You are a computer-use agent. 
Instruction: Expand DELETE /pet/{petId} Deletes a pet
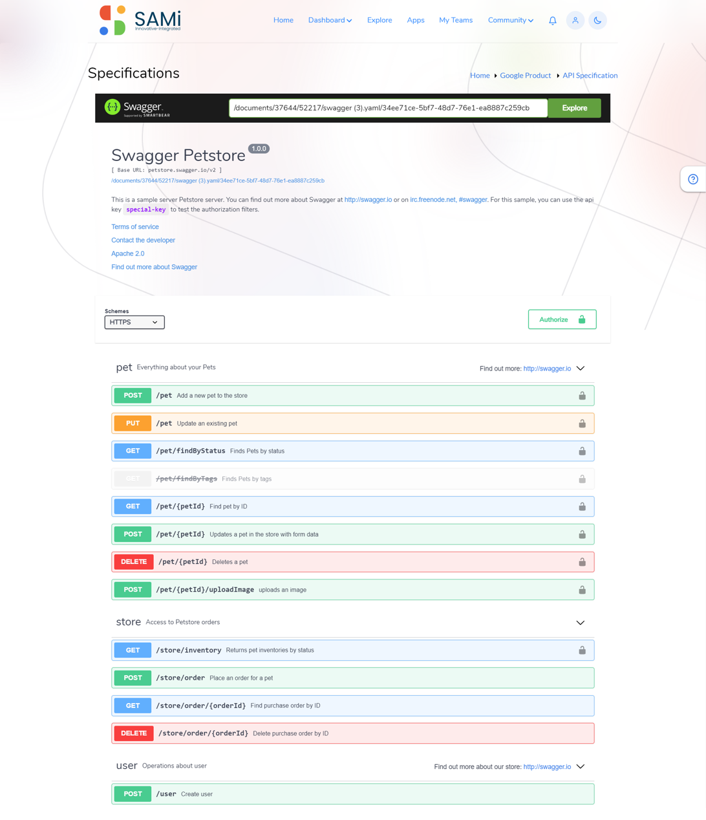[352, 562]
